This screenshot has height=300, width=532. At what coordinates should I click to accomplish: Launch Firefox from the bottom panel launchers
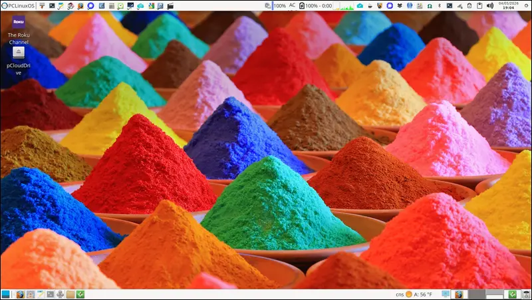click(x=21, y=294)
